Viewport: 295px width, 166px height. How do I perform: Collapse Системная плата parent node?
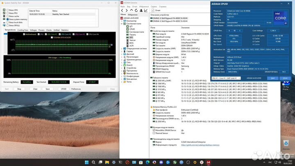pos(122,24)
